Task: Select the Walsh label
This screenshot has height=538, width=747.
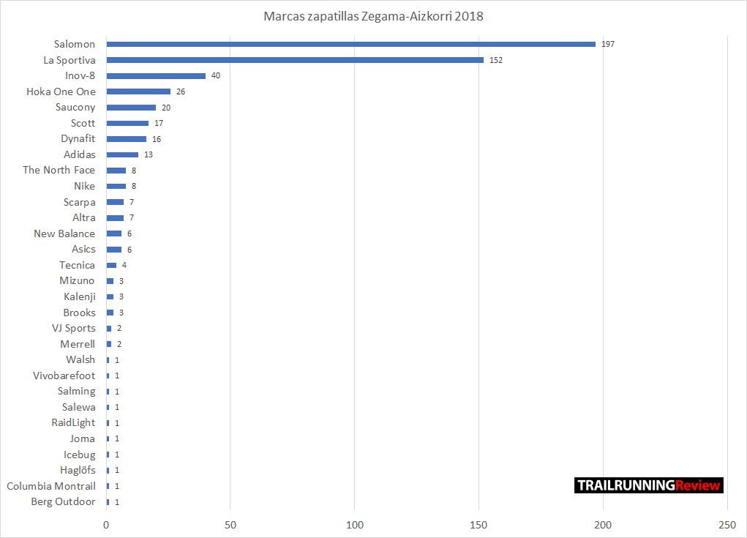Action: point(80,360)
